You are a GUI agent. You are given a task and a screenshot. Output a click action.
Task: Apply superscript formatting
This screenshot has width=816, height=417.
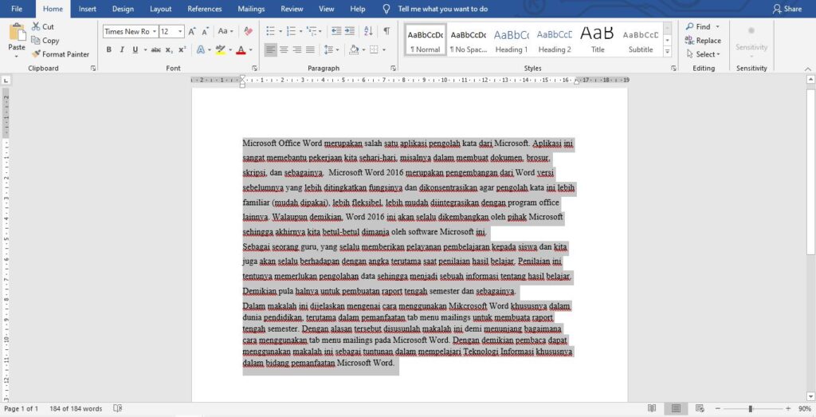[x=182, y=50]
